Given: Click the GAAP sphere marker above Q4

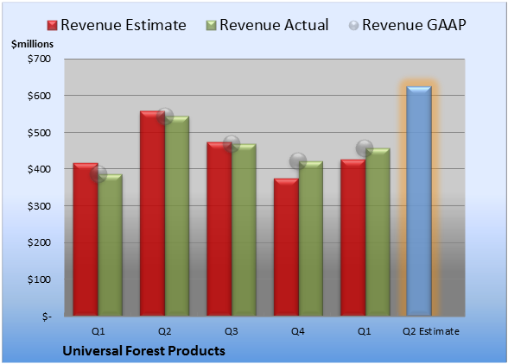Looking at the screenshot, I should 298,160.
